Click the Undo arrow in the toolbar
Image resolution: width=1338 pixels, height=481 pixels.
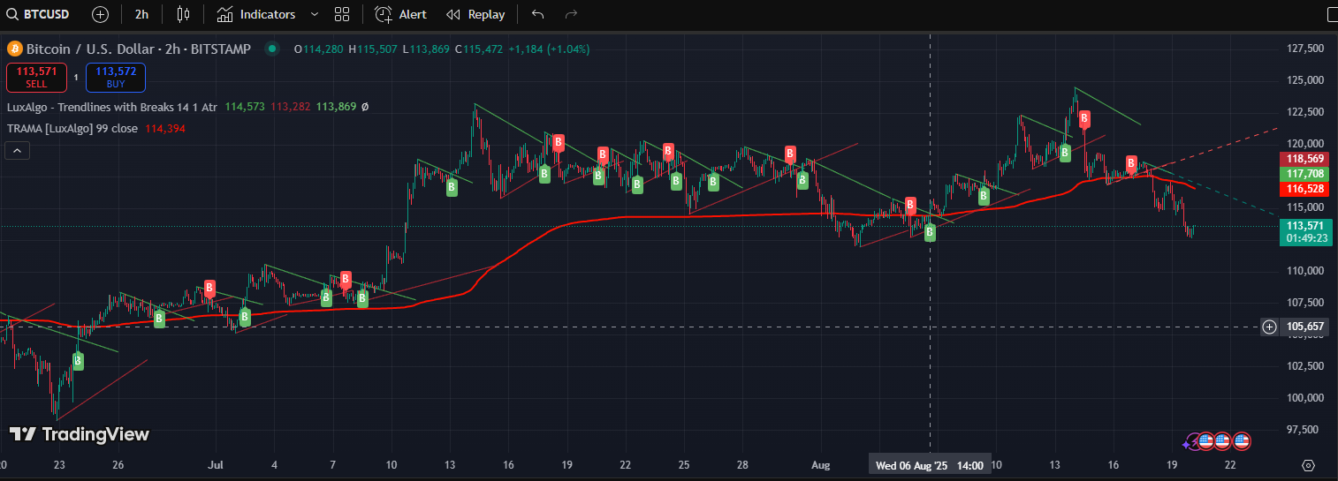pyautogui.click(x=538, y=14)
